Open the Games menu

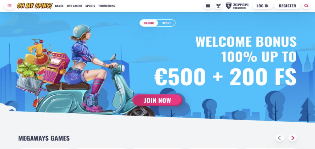(x=59, y=6)
